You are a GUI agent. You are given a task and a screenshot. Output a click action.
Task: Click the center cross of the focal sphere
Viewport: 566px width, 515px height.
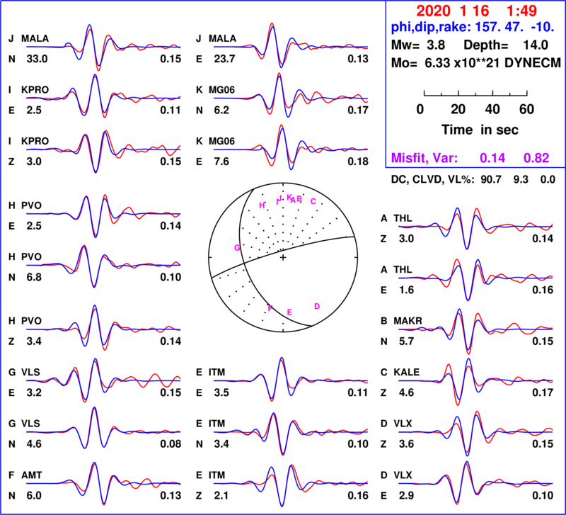[x=283, y=257]
